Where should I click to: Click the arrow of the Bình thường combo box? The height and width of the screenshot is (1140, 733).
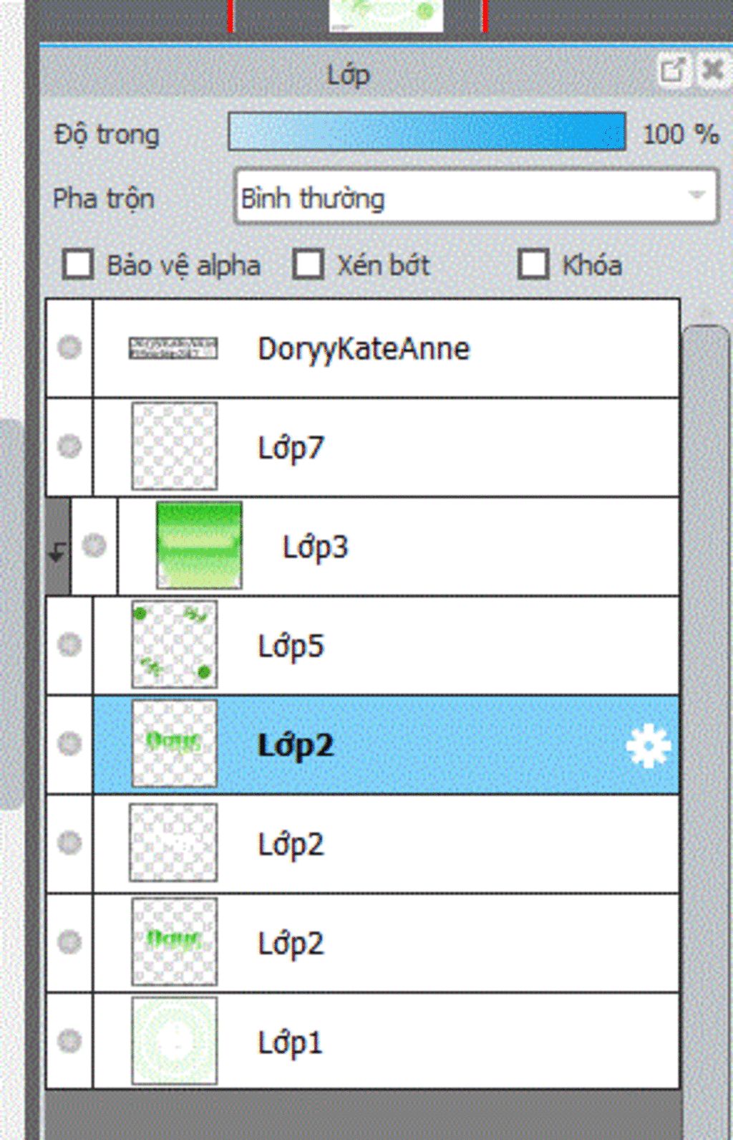coord(696,196)
